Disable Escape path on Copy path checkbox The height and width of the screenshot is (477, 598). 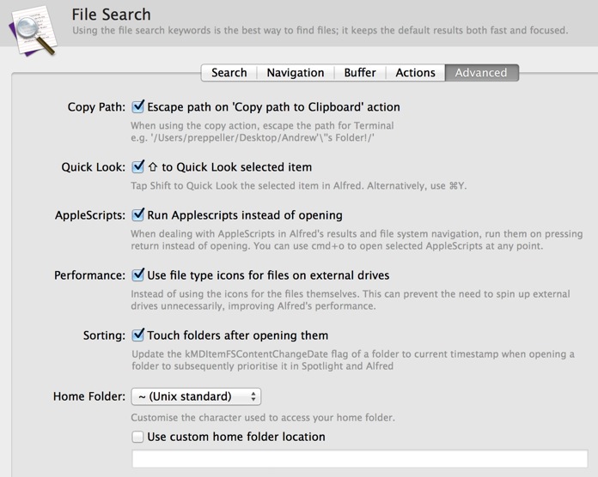[x=137, y=106]
